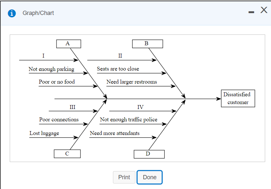271x189 pixels.
Task: Click the Not enough parking cause
Action: (x=51, y=69)
